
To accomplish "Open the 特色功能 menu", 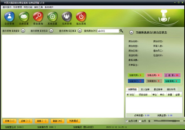I will 28,7.
